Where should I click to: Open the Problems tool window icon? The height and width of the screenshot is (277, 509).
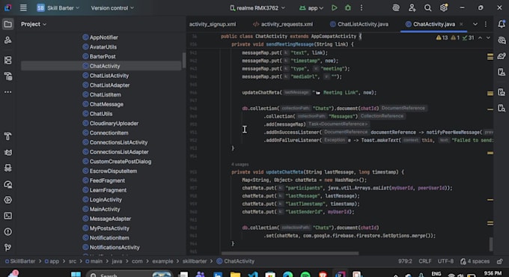[7, 232]
